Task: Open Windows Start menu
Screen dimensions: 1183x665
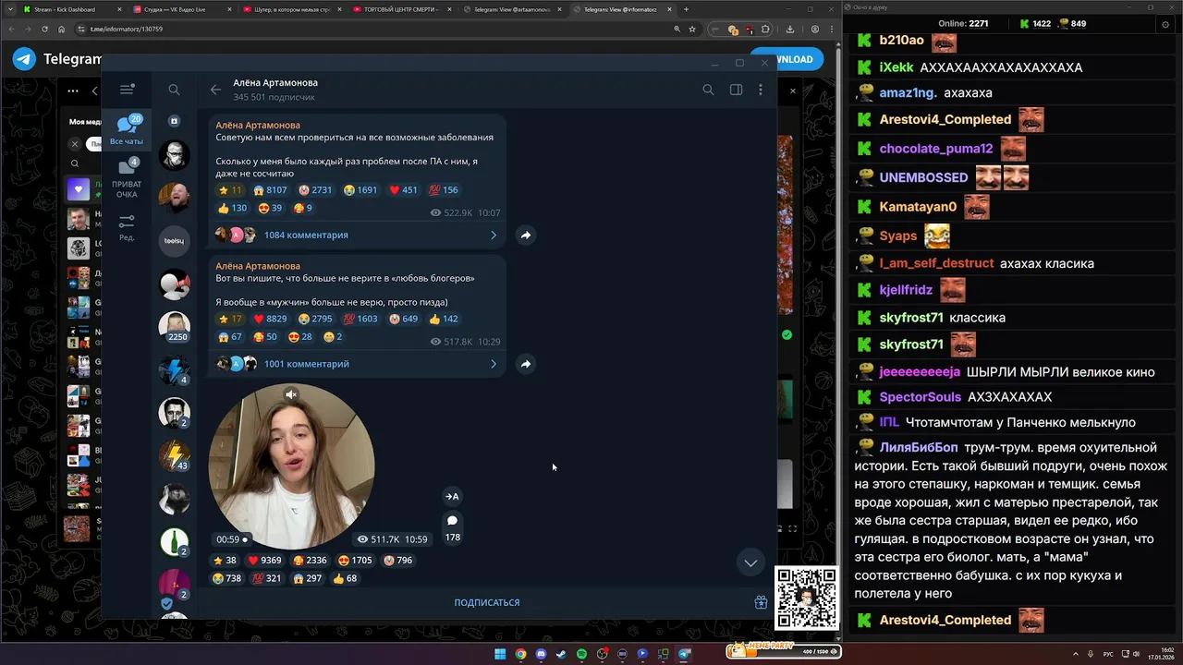Action: 500,654
